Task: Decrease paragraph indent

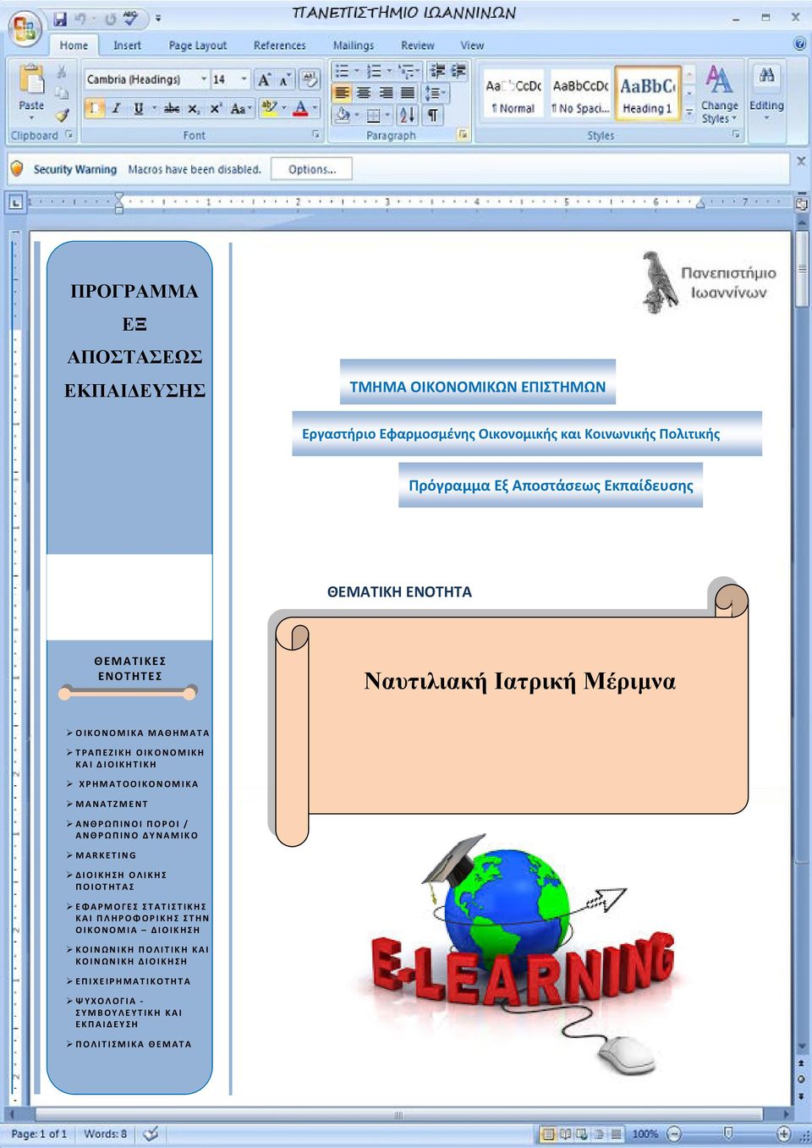Action: [x=437, y=71]
